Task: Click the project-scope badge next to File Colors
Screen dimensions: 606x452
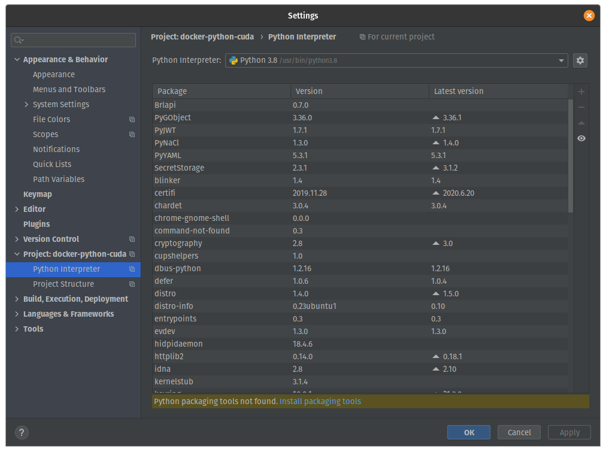Action: point(132,119)
